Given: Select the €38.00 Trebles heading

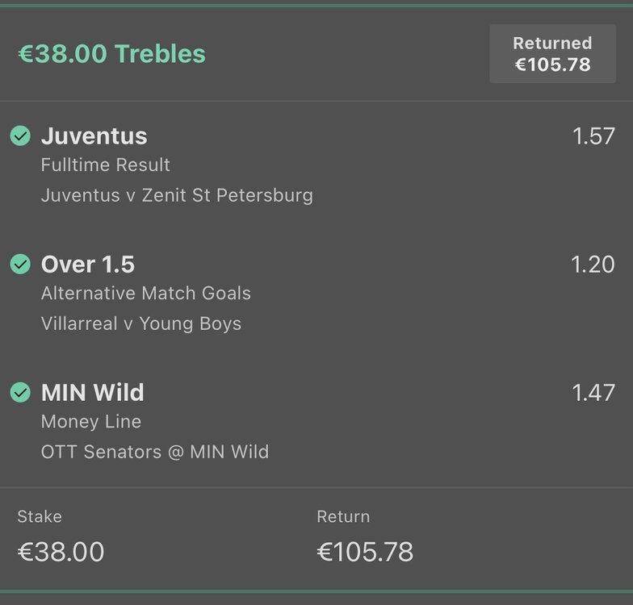Looking at the screenshot, I should coord(111,53).
